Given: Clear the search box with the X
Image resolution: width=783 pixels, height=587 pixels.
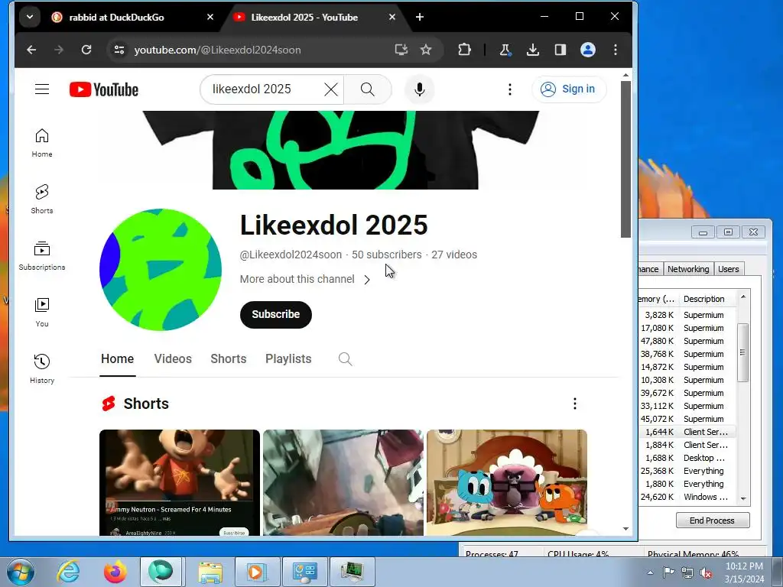Looking at the screenshot, I should [x=330, y=89].
